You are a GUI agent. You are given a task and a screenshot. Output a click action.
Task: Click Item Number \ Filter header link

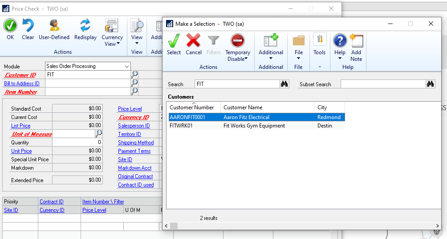[x=103, y=201]
